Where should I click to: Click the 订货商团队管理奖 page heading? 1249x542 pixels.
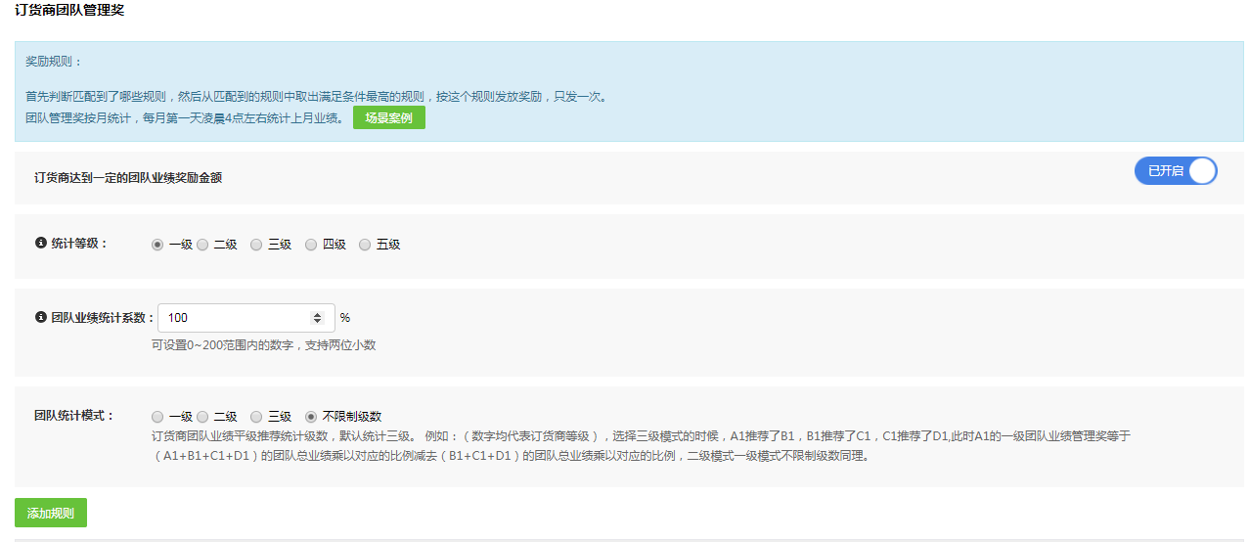[x=69, y=11]
